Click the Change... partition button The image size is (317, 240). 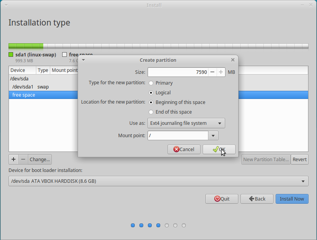(40, 159)
